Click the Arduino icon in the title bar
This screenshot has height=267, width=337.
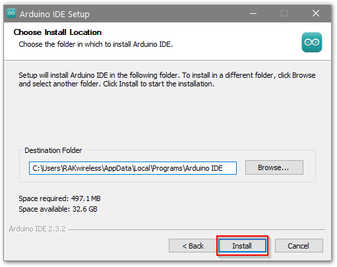(11, 13)
